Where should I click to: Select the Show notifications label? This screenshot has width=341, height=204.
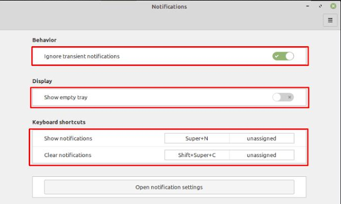coord(68,138)
